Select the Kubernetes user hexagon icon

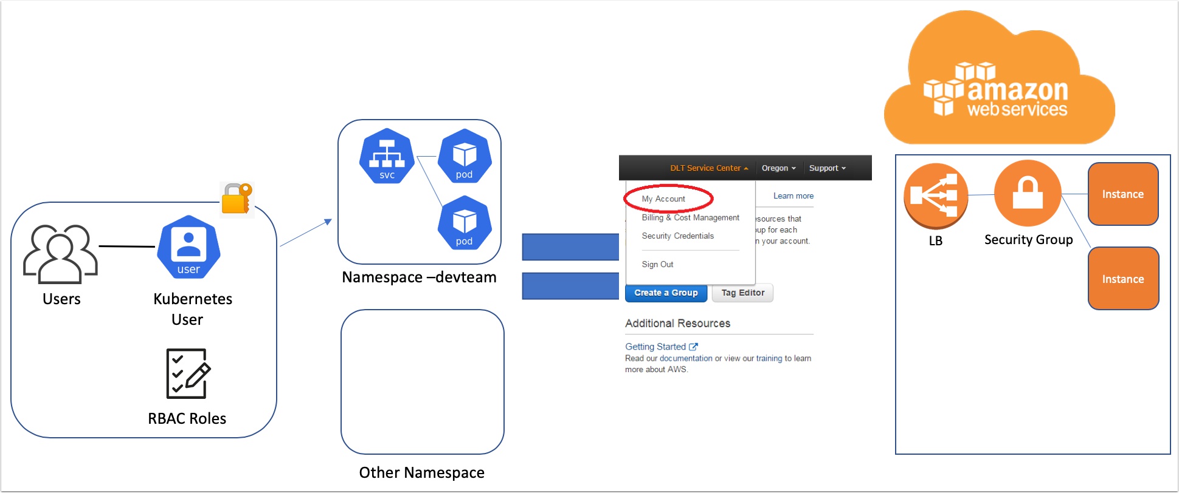point(188,247)
